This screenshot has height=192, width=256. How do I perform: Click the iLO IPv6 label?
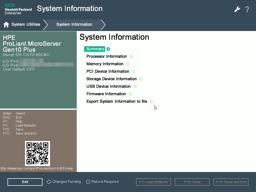click(x=11, y=65)
